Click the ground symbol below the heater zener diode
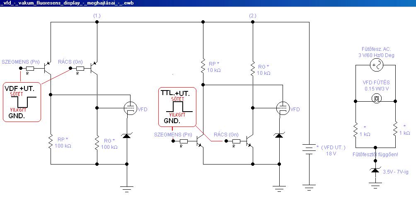Viewport: 416px width, 198px height. [375, 186]
